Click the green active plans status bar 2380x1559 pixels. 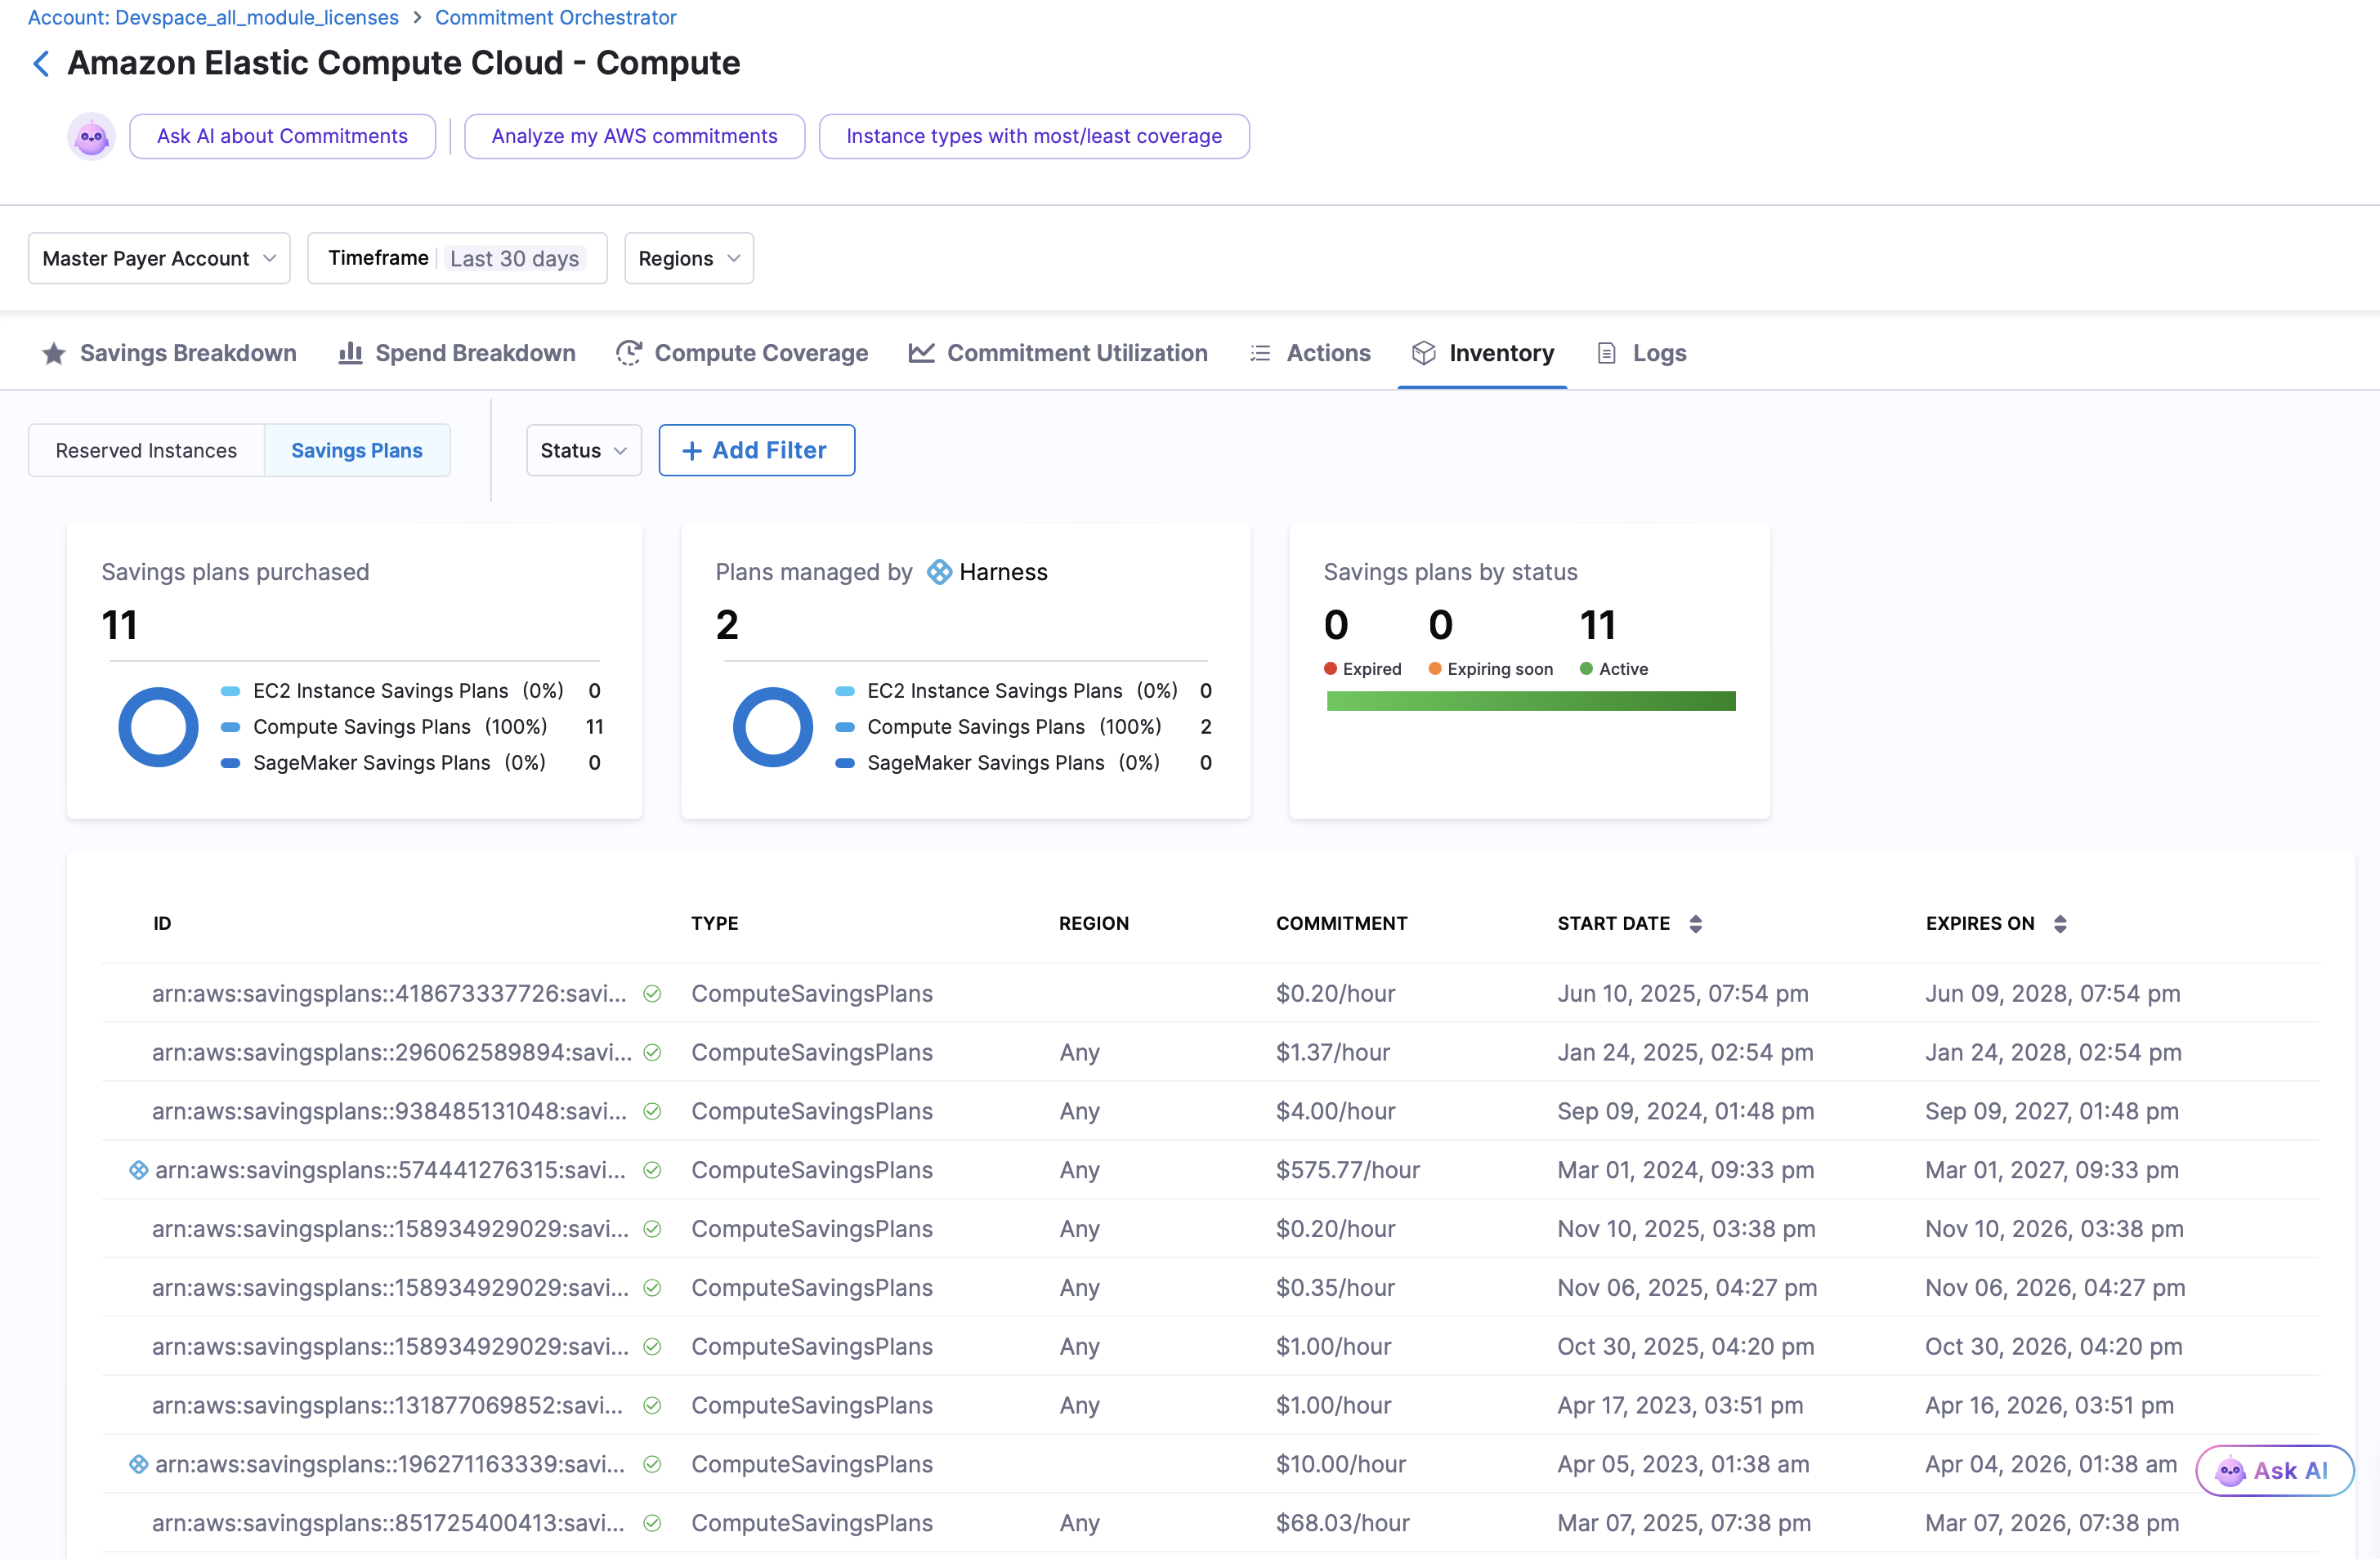point(1531,702)
